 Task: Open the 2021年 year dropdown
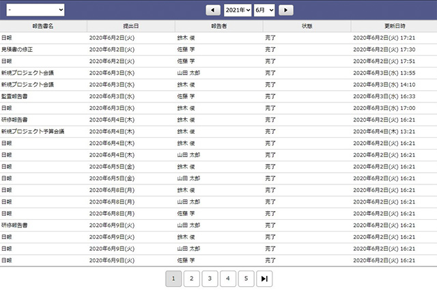click(x=238, y=10)
